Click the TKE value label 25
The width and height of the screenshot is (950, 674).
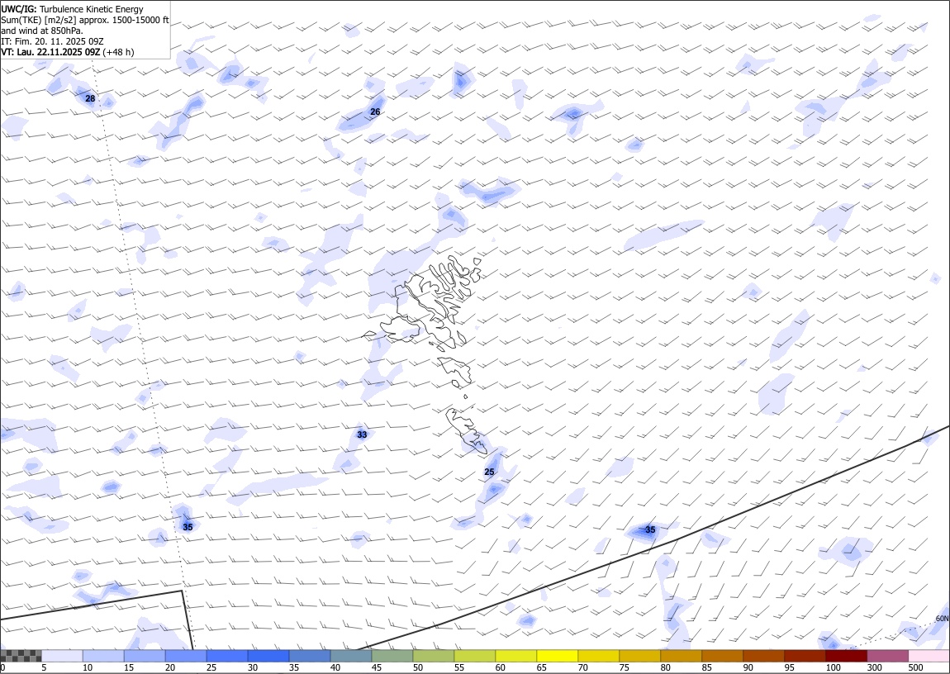490,472
